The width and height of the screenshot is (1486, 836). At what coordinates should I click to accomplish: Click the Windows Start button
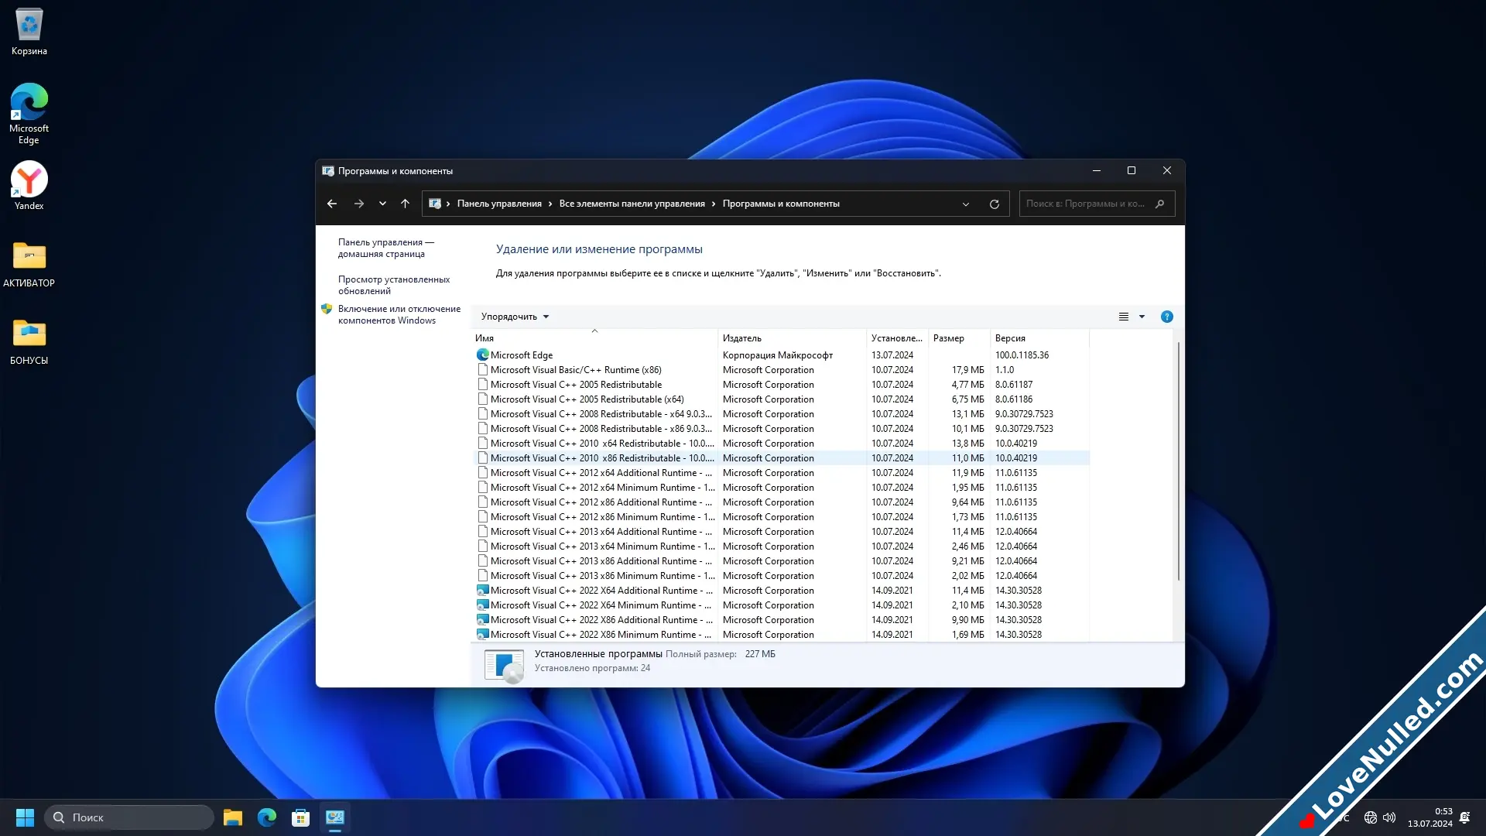pyautogui.click(x=25, y=817)
